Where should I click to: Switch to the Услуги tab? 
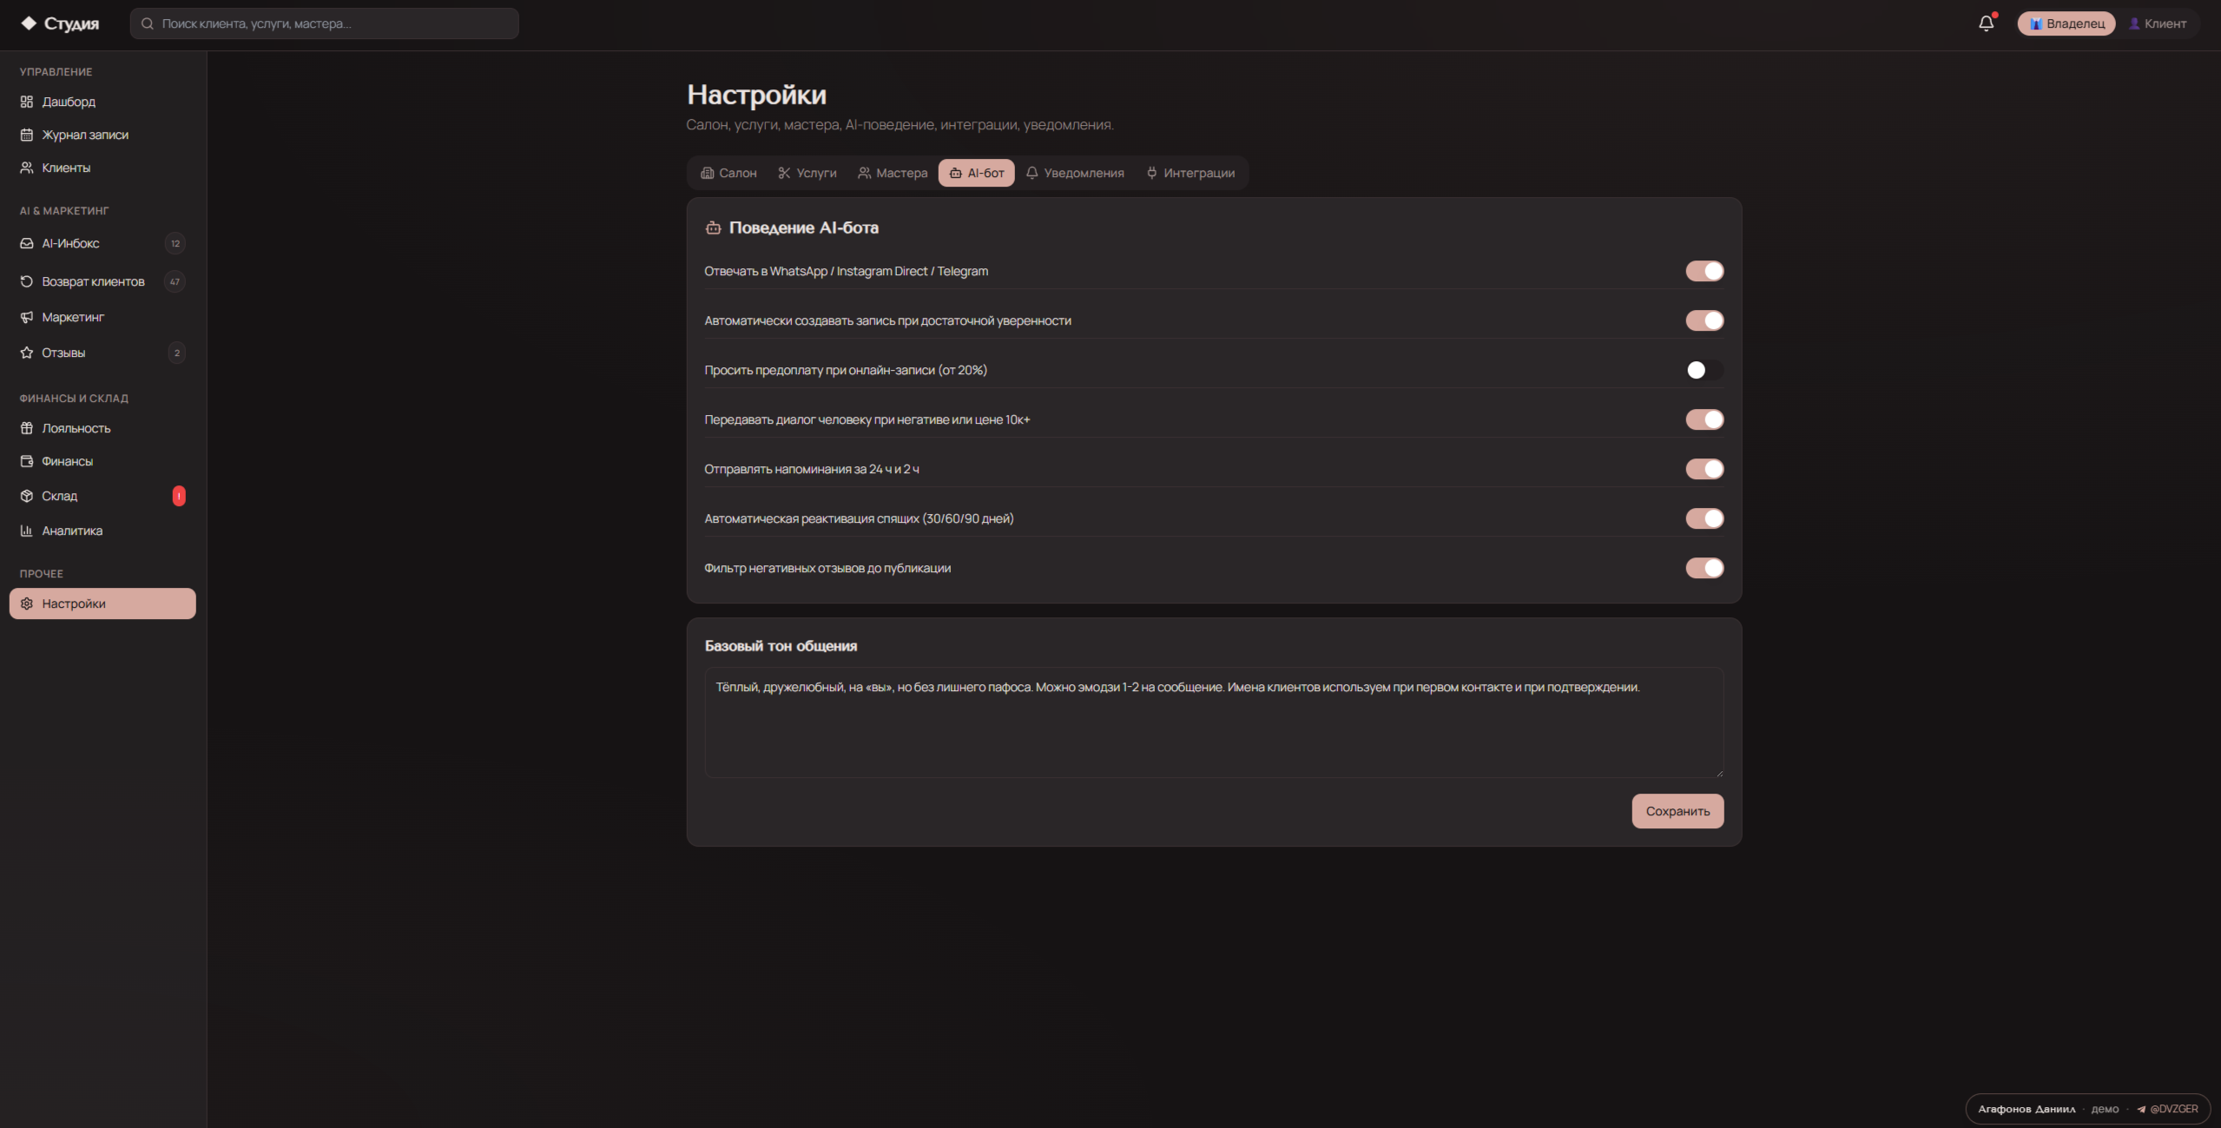[x=807, y=173]
